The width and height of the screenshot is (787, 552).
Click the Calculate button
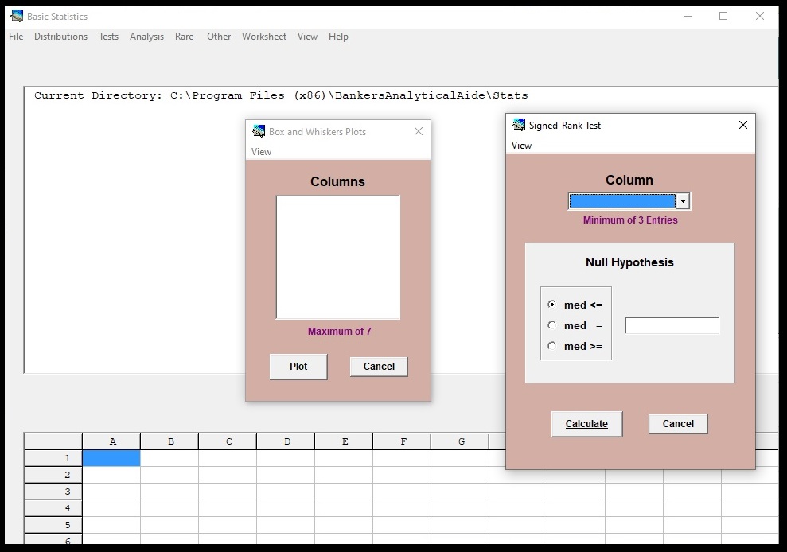point(586,423)
